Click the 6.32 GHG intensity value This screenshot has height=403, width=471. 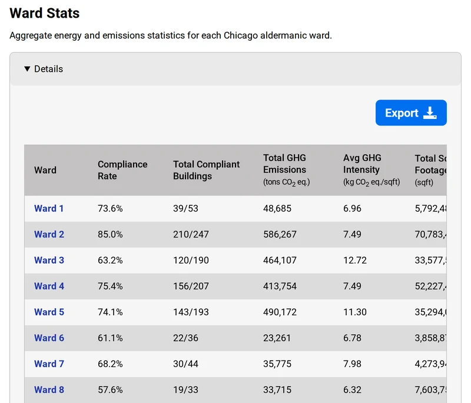coord(352,389)
